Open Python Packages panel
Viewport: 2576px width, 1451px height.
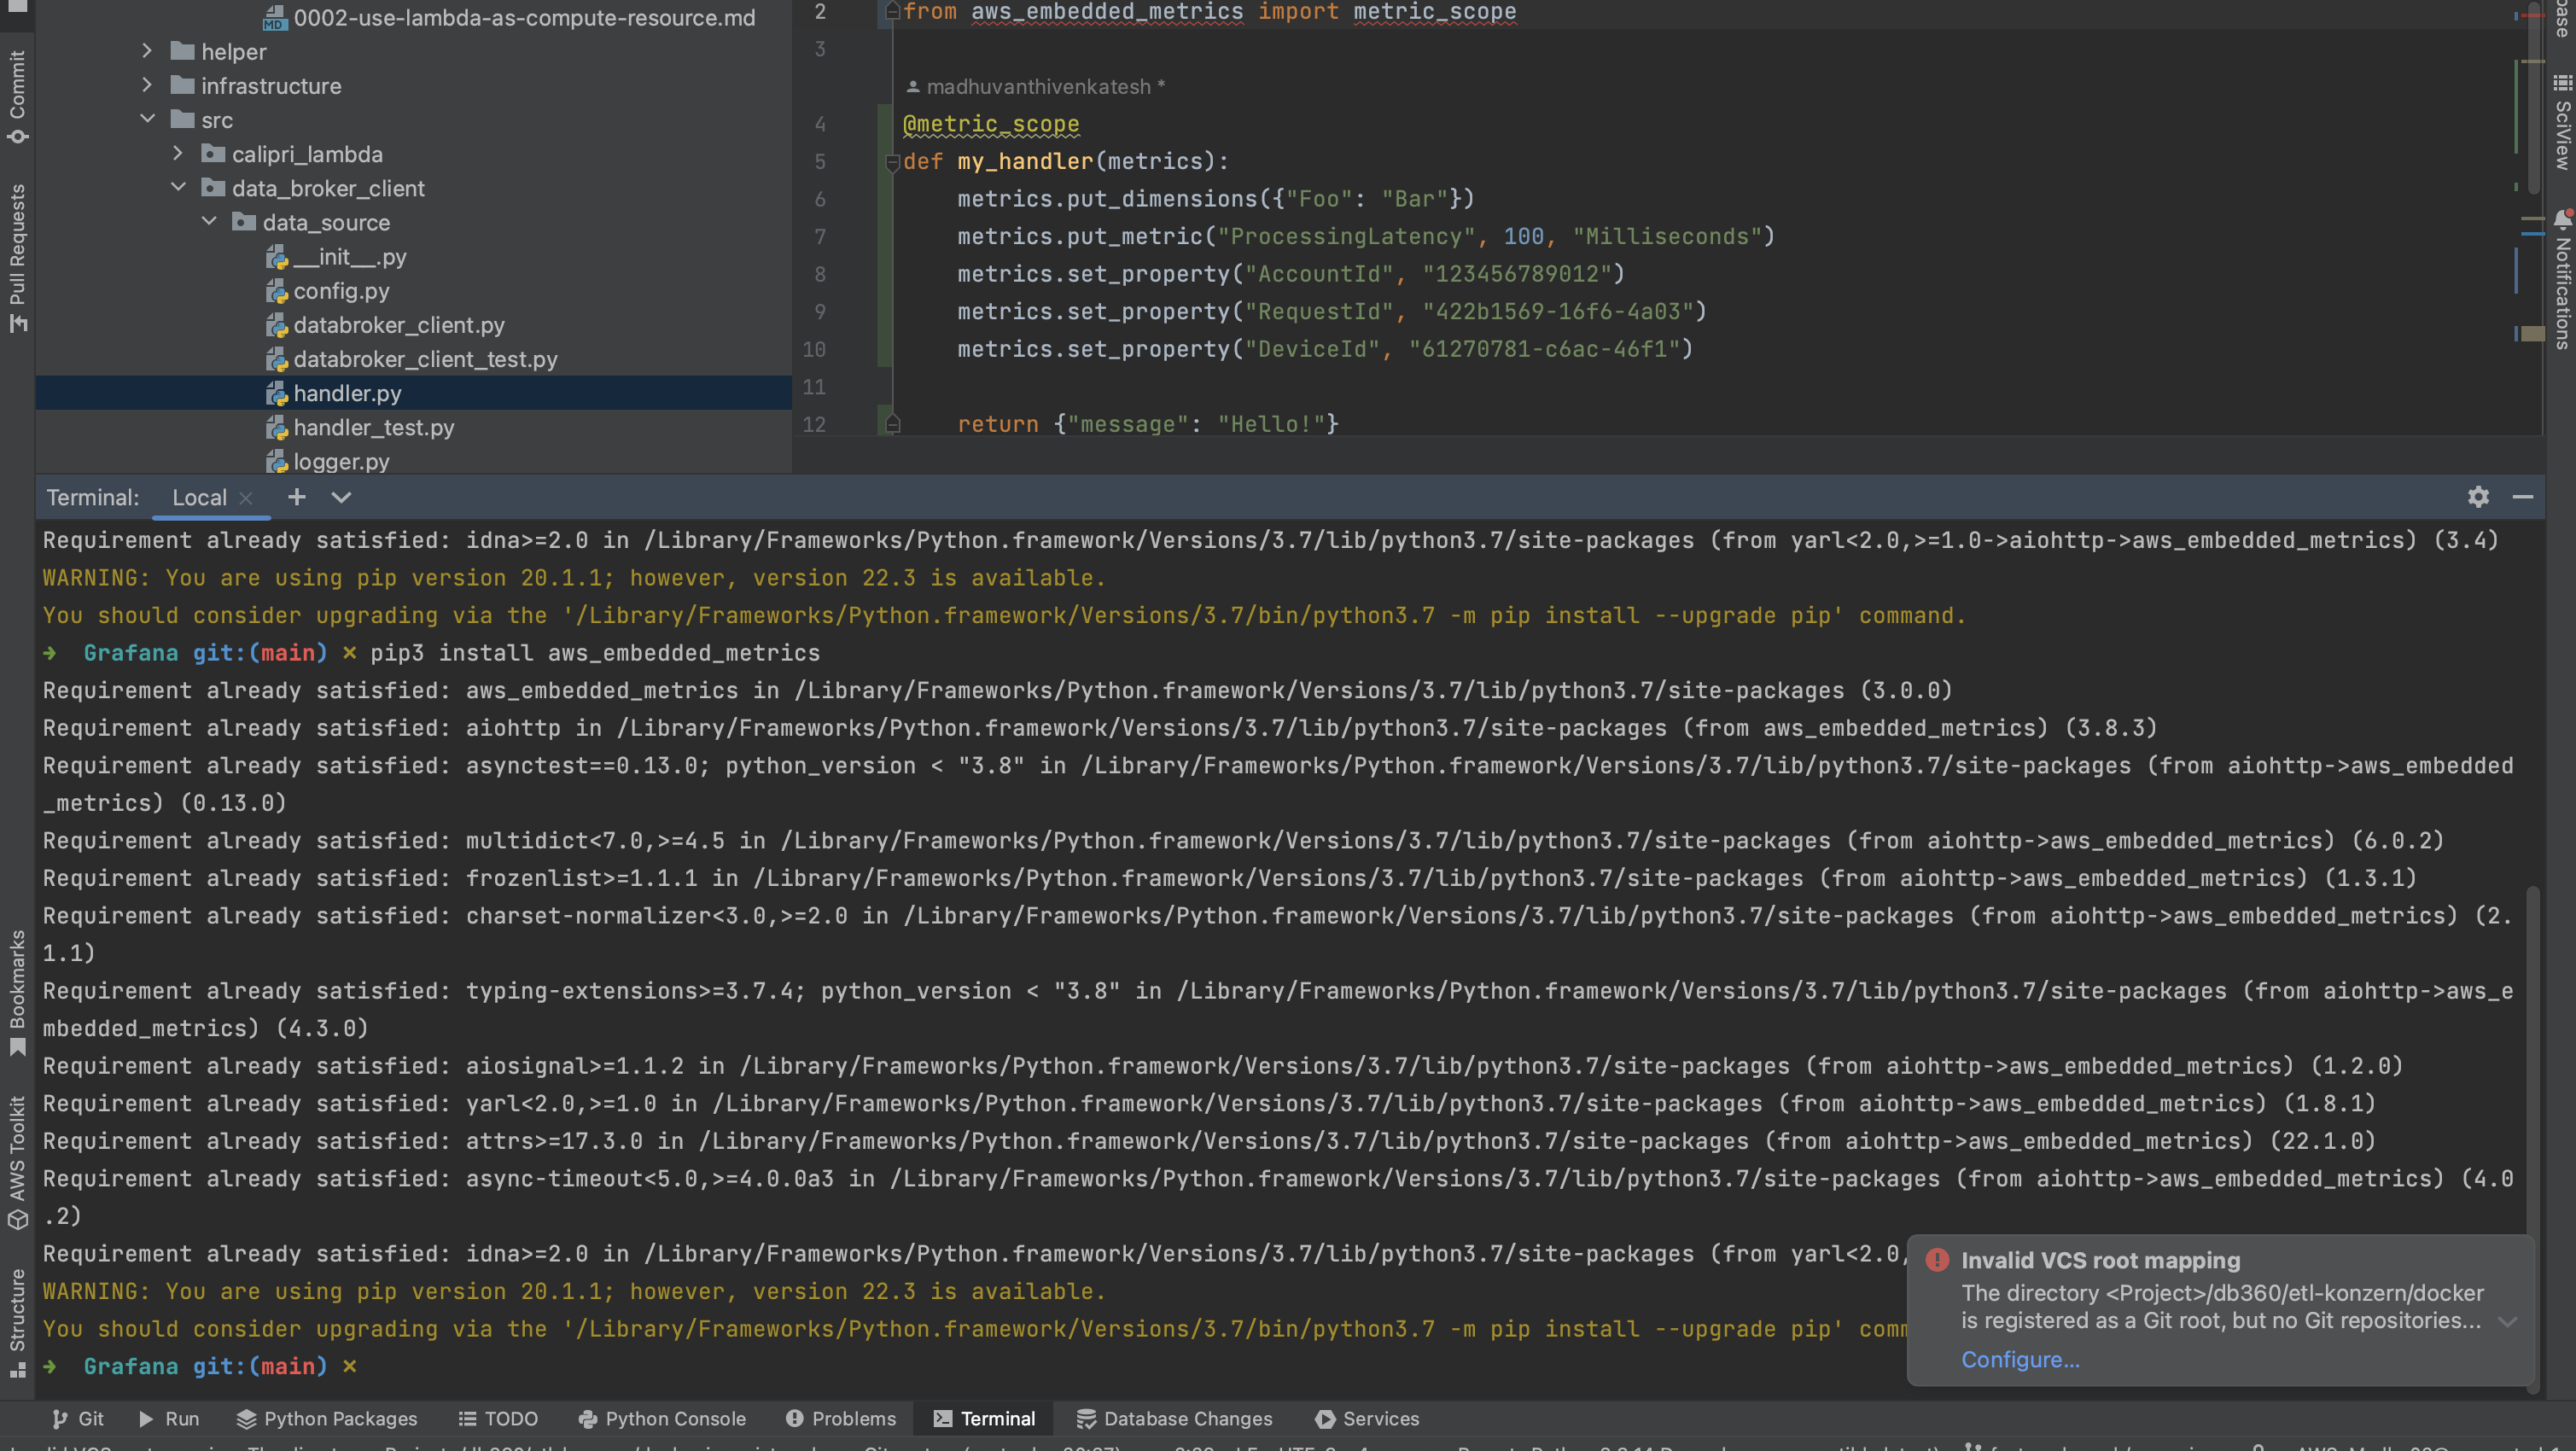pos(327,1418)
